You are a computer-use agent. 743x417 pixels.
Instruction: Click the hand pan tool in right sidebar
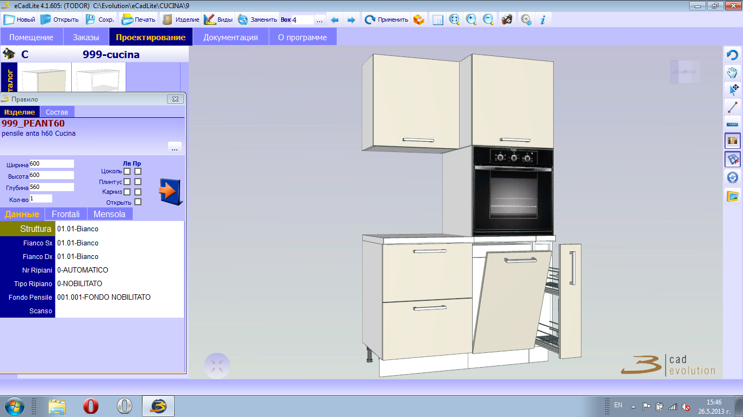[733, 72]
